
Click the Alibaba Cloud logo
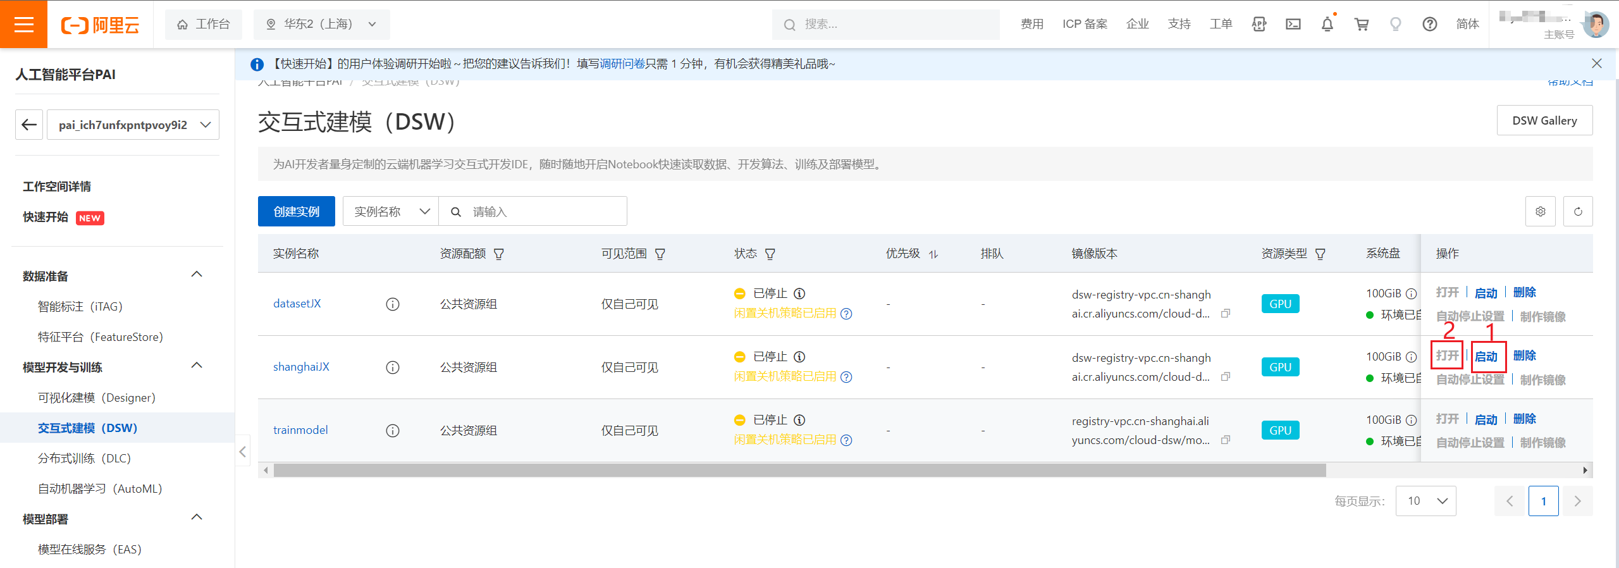point(100,25)
